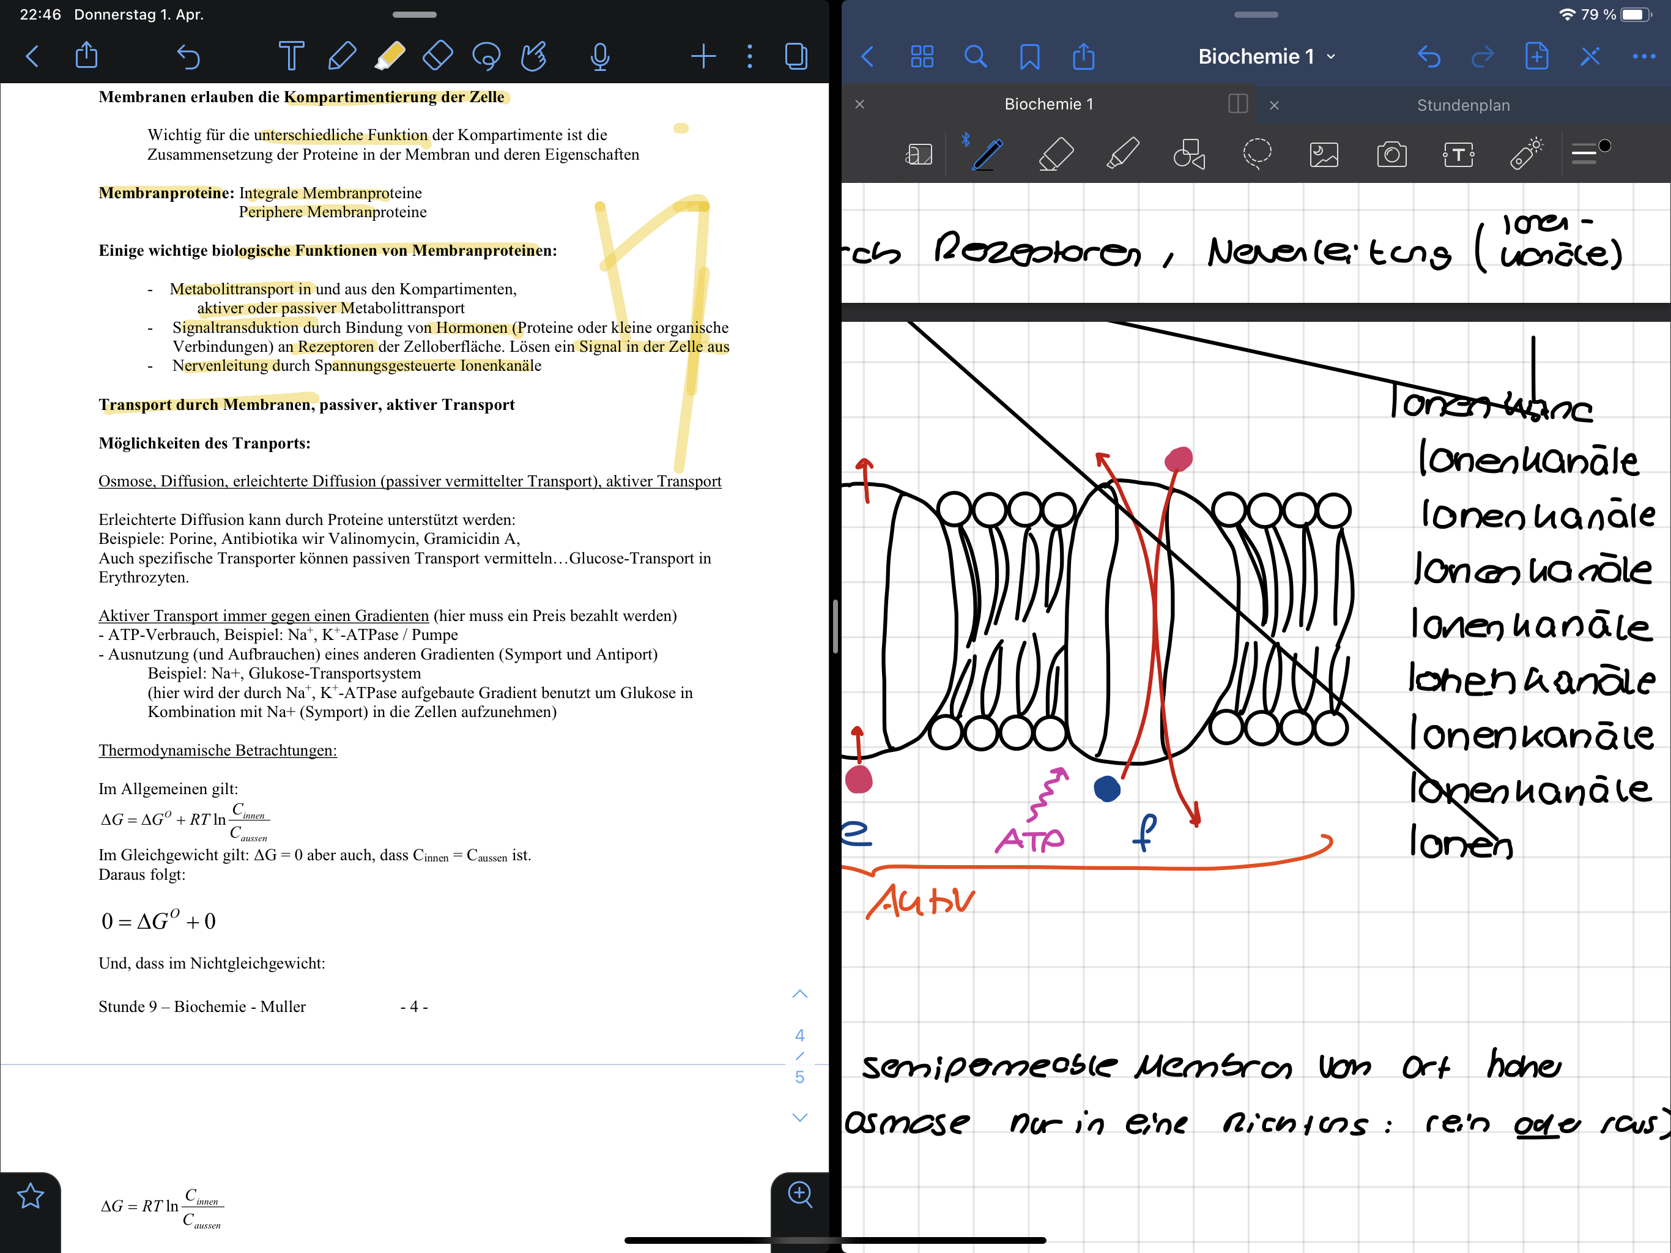Pick the lasso selection tool in GoodNotes
Image resolution: width=1671 pixels, height=1253 pixels.
click(1257, 154)
